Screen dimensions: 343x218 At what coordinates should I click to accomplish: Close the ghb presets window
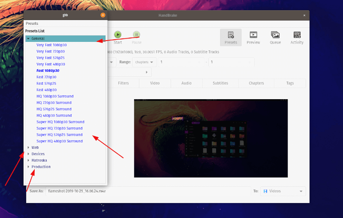pyautogui.click(x=103, y=15)
